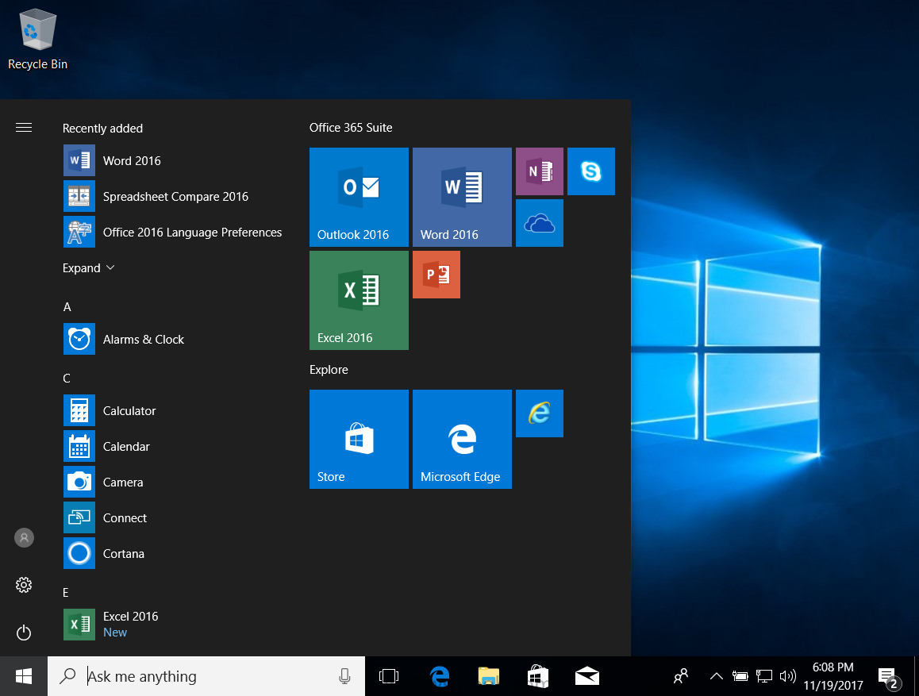Image resolution: width=919 pixels, height=696 pixels.
Task: Click the network icon in system tray
Action: [763, 677]
